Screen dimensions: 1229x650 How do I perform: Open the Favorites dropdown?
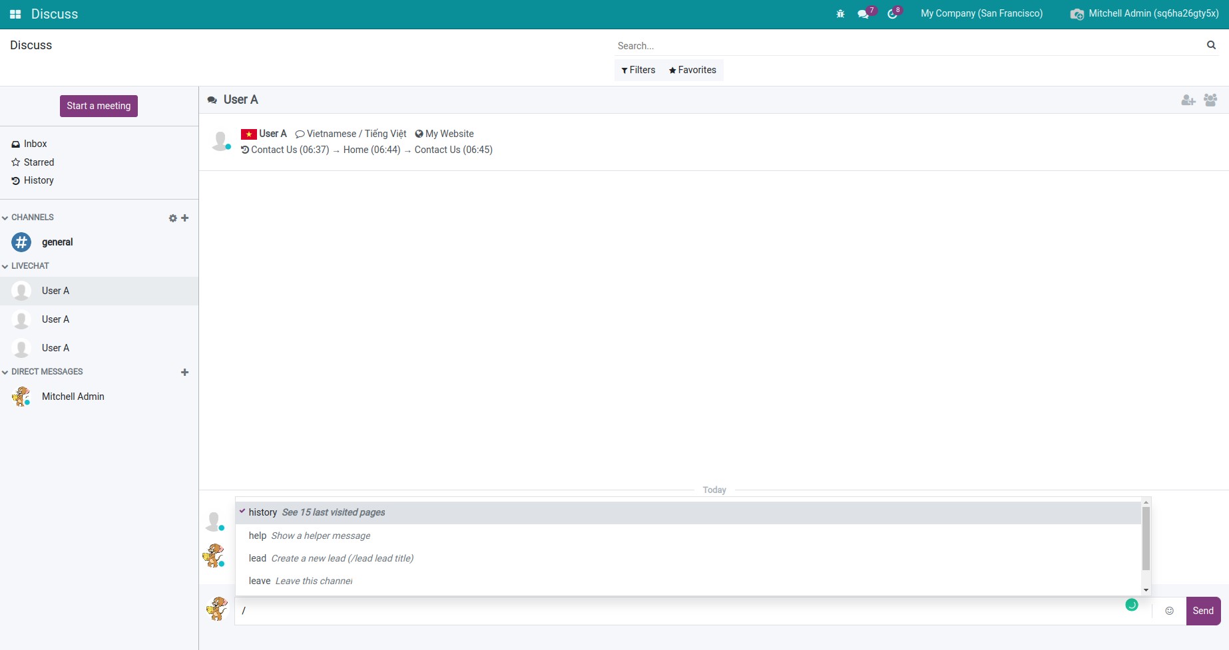pyautogui.click(x=692, y=70)
